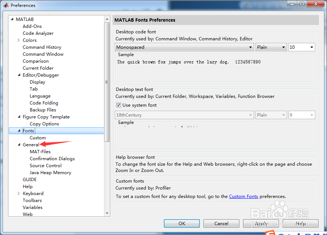Open the Monospaced font name dropdown
Screen dimensions: 327x235
[184, 47]
